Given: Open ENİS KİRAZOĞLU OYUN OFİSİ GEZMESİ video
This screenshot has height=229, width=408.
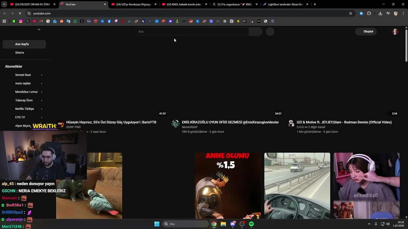Looking at the screenshot, I should click(x=230, y=122).
